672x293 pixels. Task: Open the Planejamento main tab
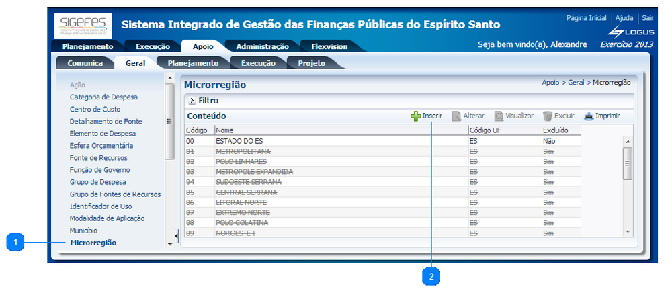coord(87,47)
